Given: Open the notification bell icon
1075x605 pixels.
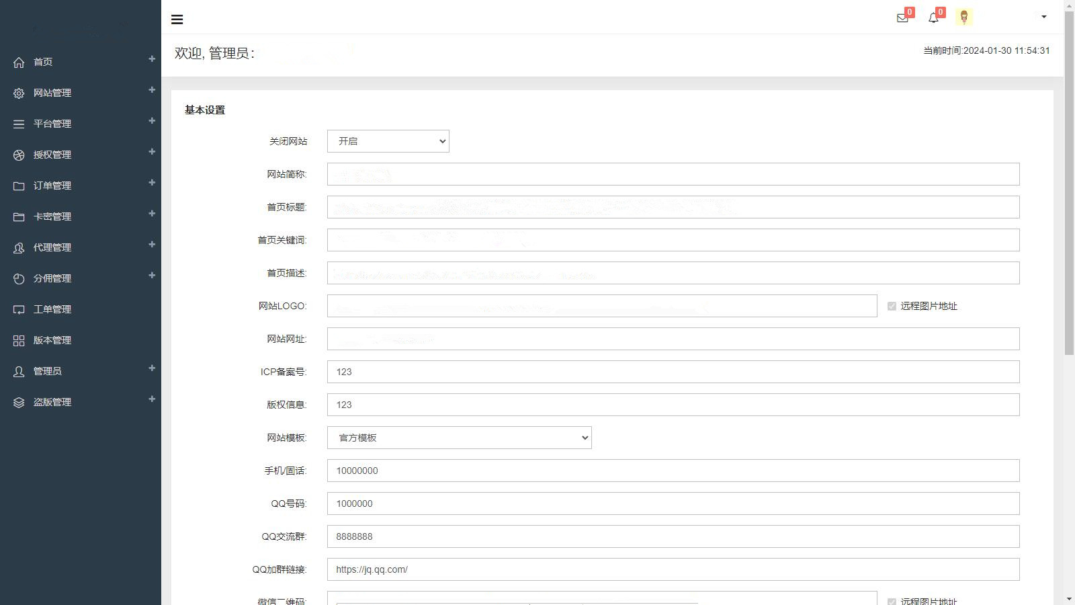Looking at the screenshot, I should tap(933, 18).
